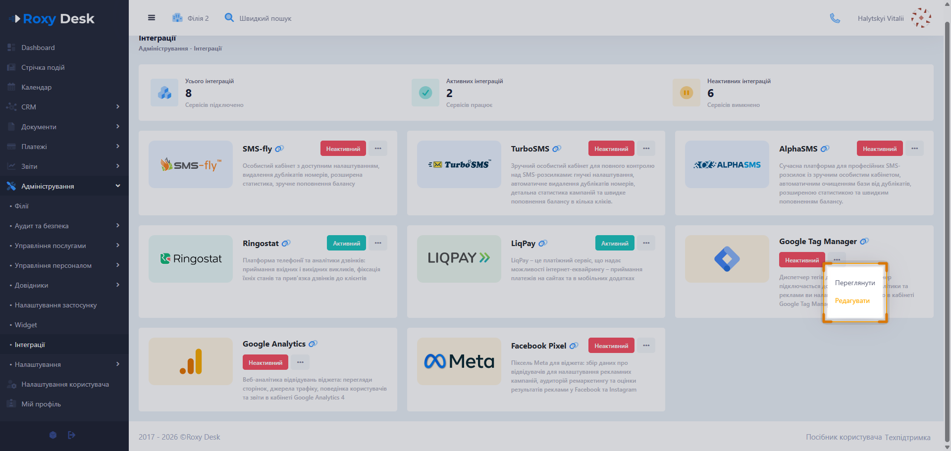This screenshot has height=451, width=951.
Task: Open the SMS-fly three-dot options menu
Action: (x=378, y=149)
